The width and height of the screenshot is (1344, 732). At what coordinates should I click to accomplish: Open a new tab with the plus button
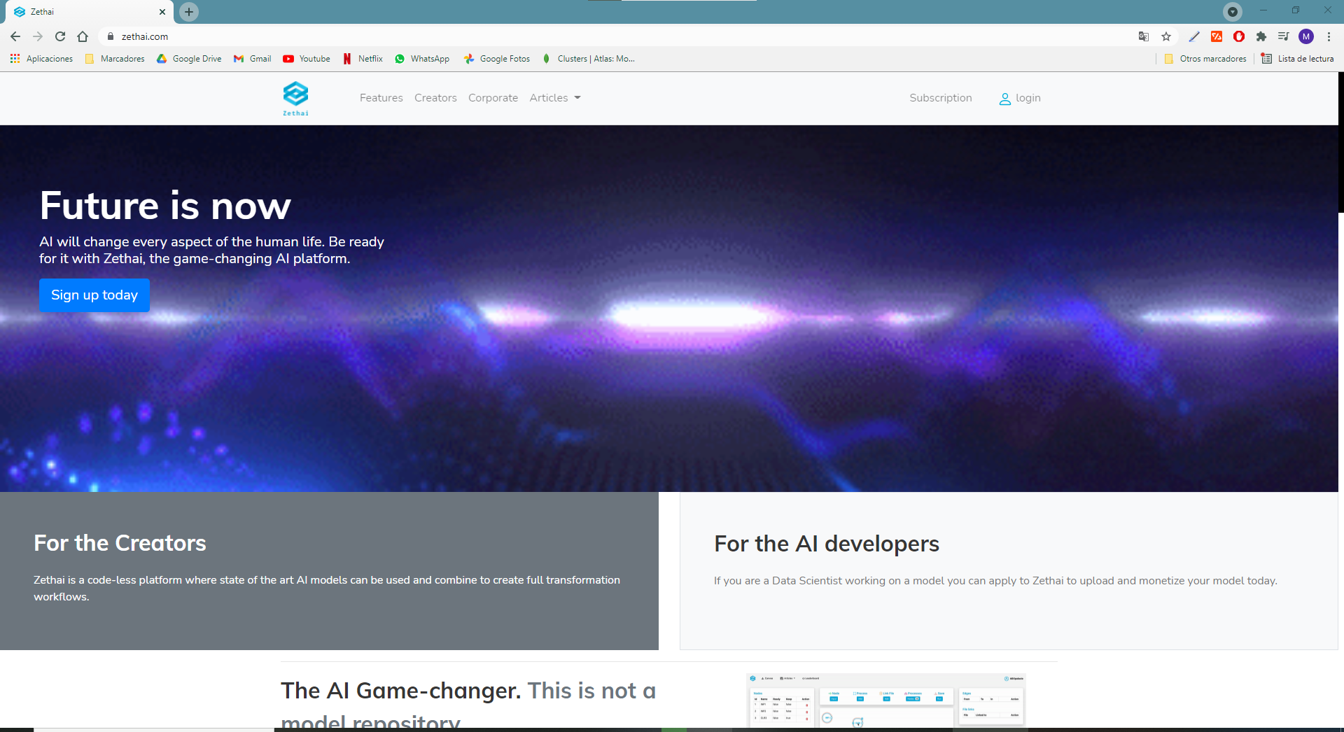click(189, 12)
